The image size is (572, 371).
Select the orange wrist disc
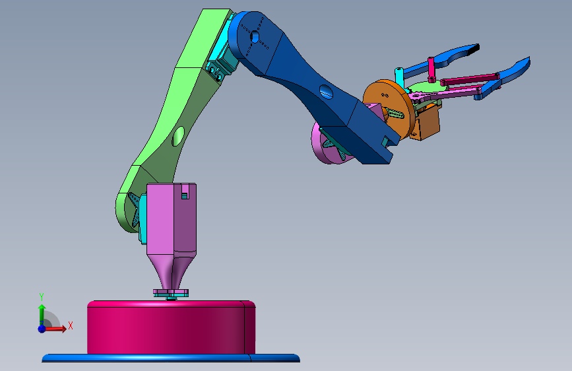pyautogui.click(x=387, y=109)
